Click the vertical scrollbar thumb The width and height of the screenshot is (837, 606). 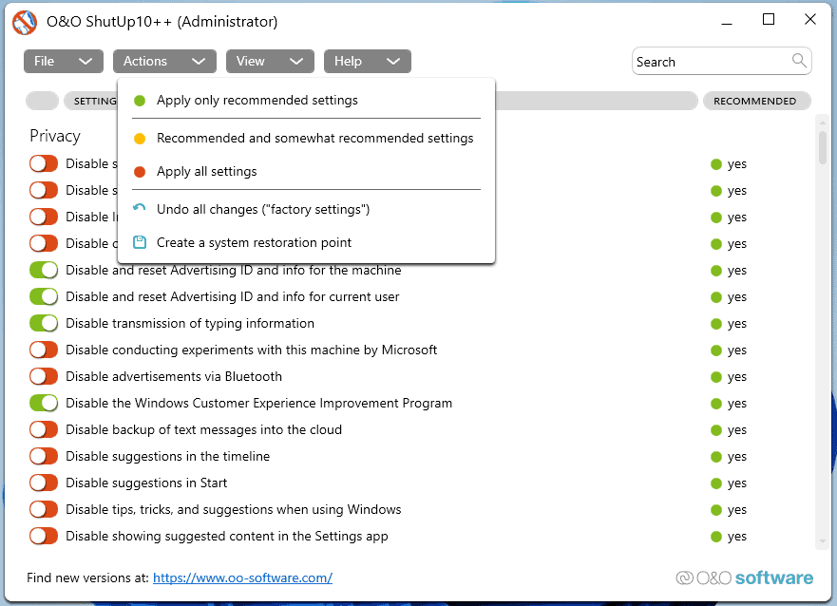point(822,147)
